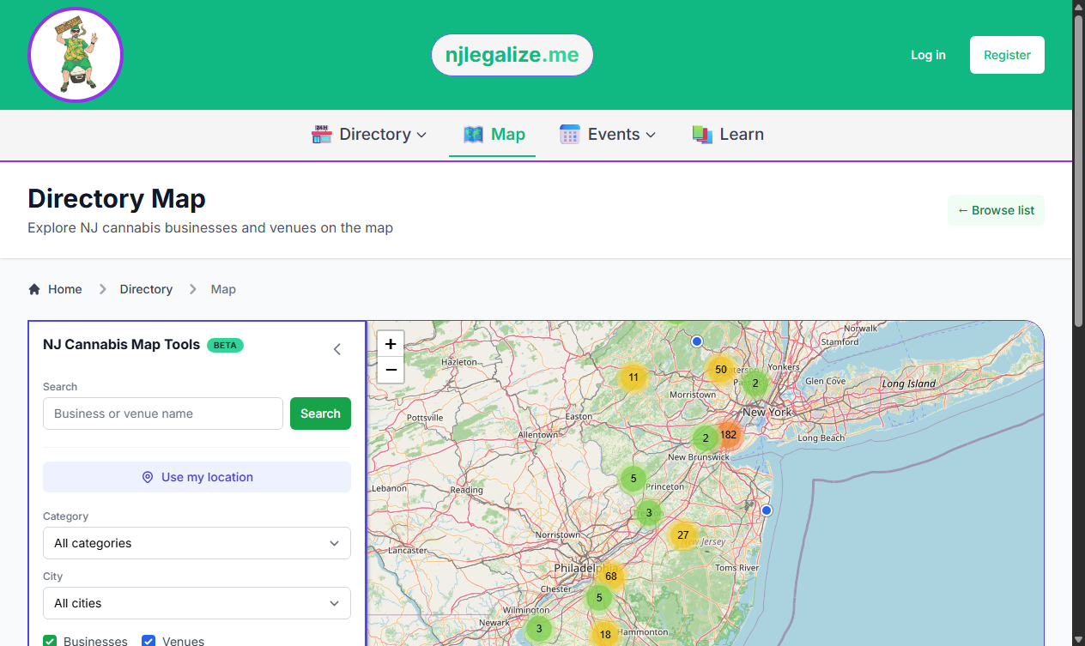Screen dimensions: 1085x646
Task: Click the green 2 cluster near New Brunswick
Action: tap(706, 438)
